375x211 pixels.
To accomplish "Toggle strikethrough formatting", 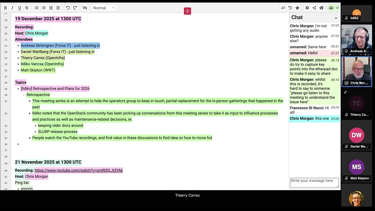I will (x=27, y=8).
